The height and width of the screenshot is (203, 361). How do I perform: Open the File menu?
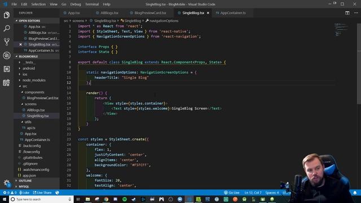click(14, 4)
